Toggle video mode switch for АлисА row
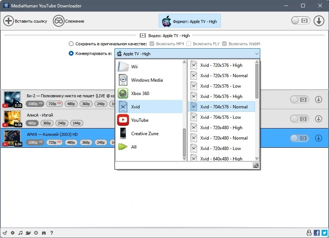 [300, 119]
